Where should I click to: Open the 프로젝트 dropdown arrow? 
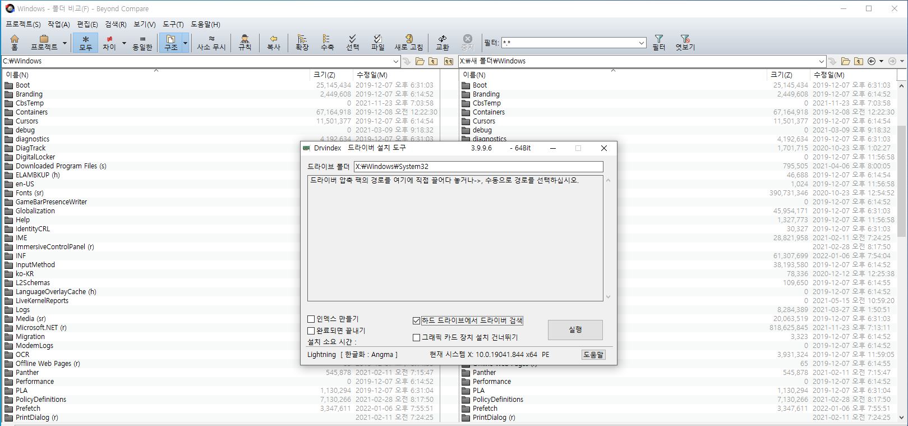64,43
